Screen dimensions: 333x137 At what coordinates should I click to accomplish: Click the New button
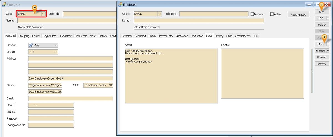[x=322, y=12]
